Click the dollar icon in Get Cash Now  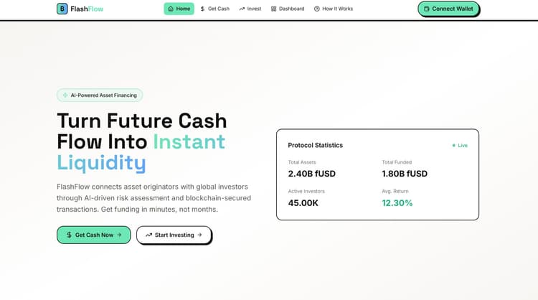69,235
